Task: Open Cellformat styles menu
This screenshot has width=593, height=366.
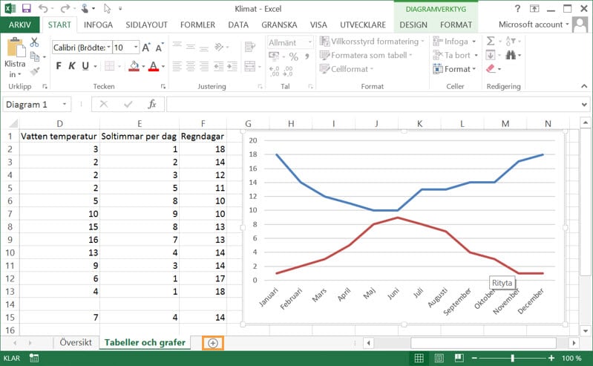Action: (347, 69)
